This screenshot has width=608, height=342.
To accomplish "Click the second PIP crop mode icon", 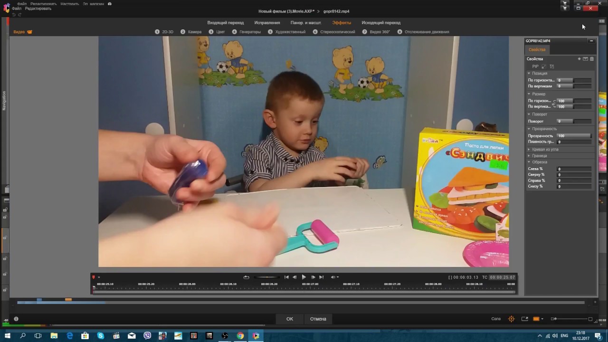I will pyautogui.click(x=552, y=66).
